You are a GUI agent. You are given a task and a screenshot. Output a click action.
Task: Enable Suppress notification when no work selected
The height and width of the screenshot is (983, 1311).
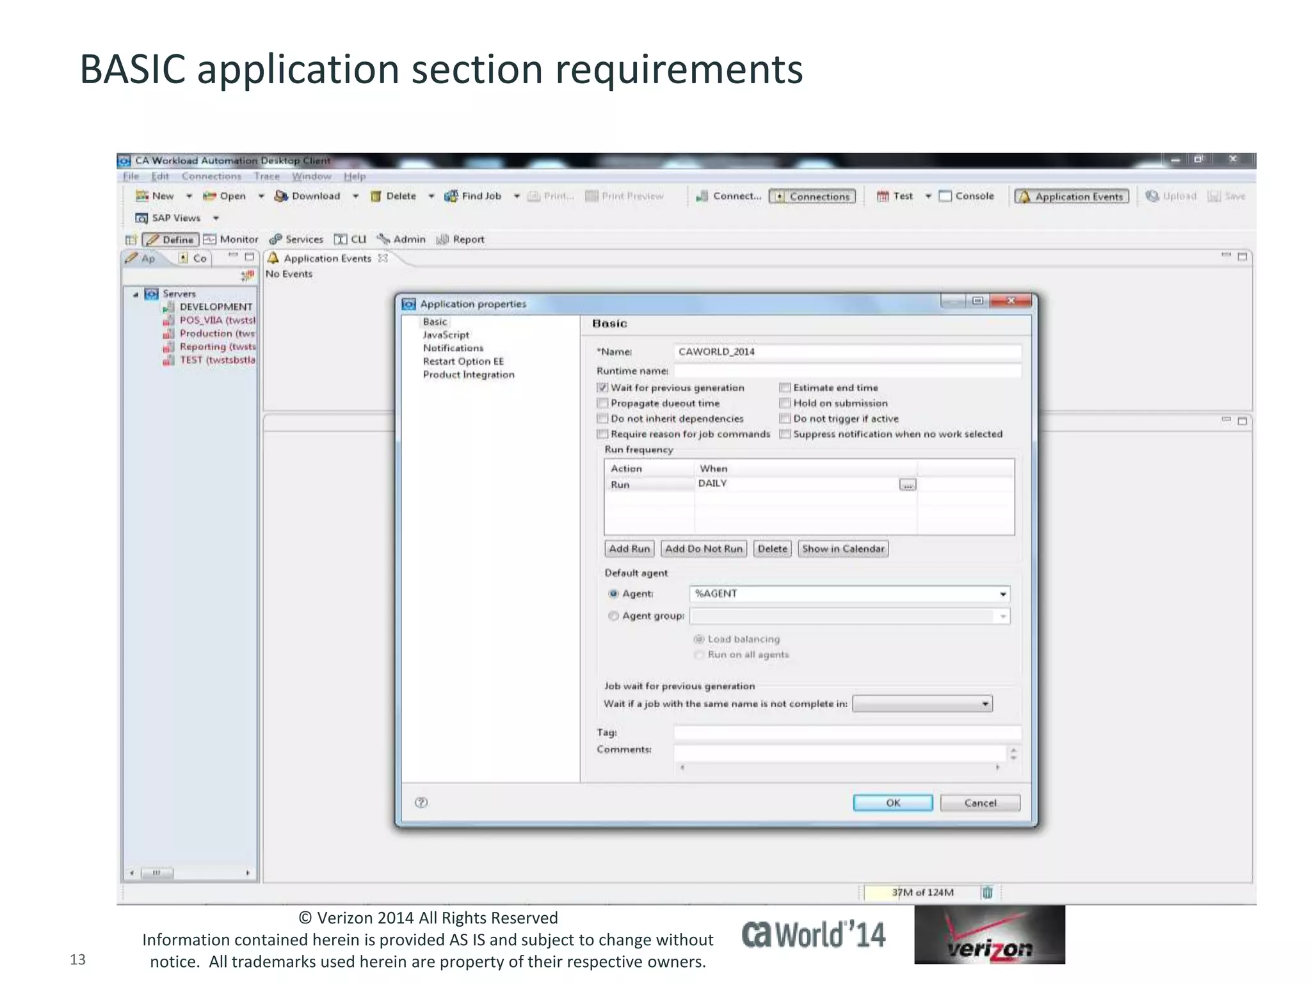(785, 434)
